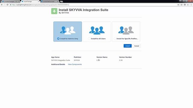This screenshot has width=193, height=108.
Task: Click the heading 'Install SKYVVA Integration Suite'
Action: pyautogui.click(x=84, y=10)
